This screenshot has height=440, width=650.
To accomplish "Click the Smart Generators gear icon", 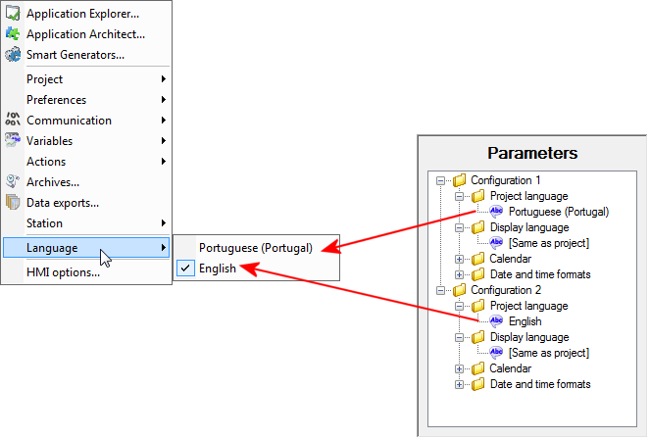I will pos(13,54).
